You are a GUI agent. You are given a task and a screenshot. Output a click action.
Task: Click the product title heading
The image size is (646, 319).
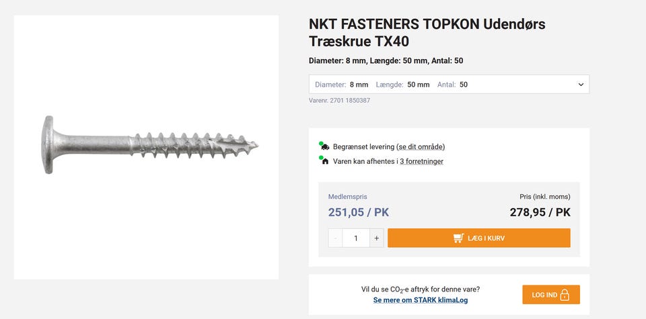pyautogui.click(x=427, y=32)
